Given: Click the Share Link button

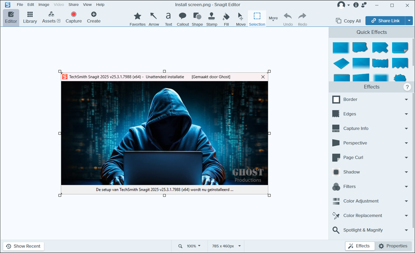Looking at the screenshot, I should (385, 21).
